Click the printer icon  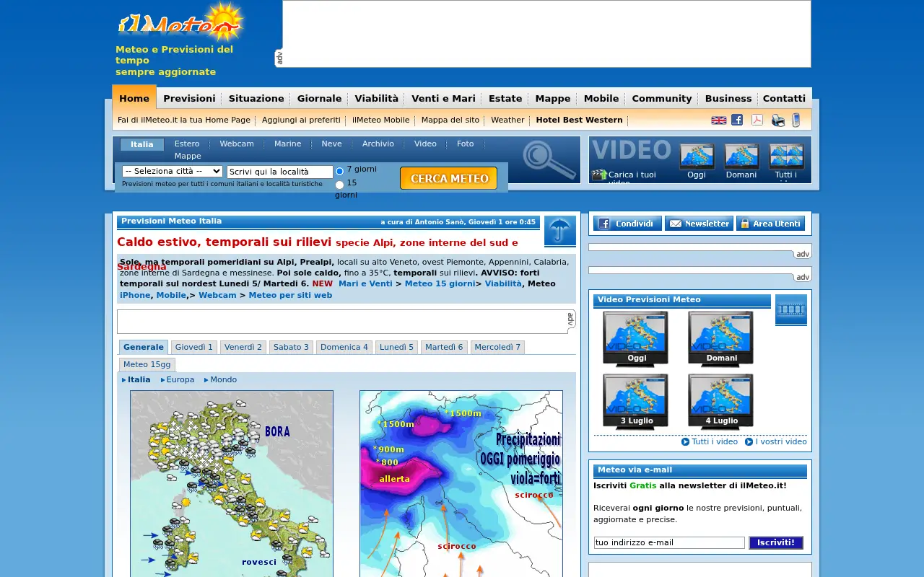(x=778, y=120)
